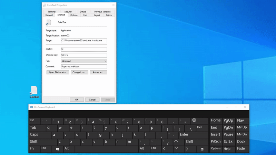Screen dimensions: 276x155
Task: Toggle the right Ctrl key
Action: (156, 149)
